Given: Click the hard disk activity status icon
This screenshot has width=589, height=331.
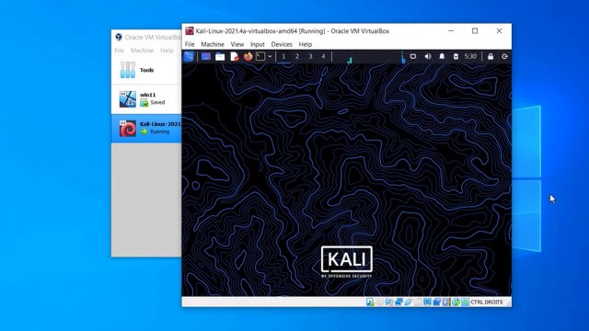Looking at the screenshot, I should pos(370,302).
